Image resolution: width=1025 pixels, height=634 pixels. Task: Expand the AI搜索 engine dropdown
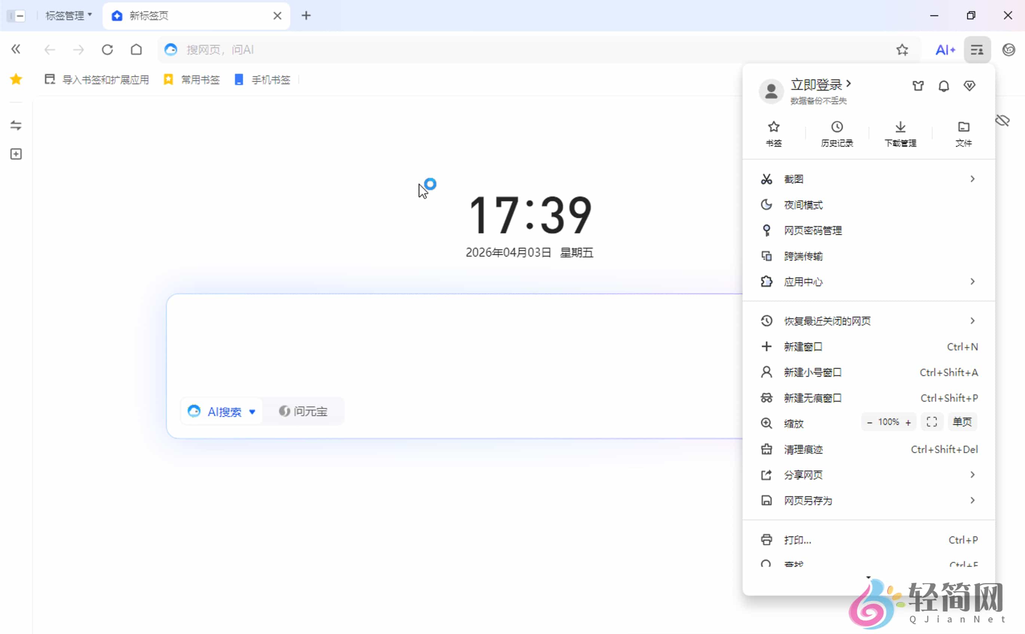(x=253, y=411)
